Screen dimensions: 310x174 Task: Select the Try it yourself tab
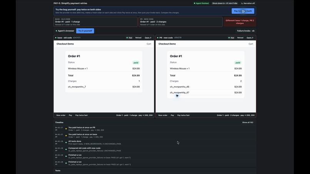(85, 31)
